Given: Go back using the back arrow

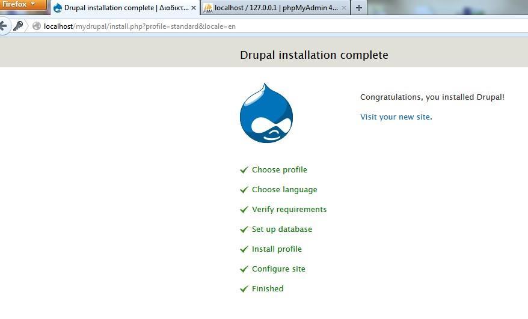Looking at the screenshot, I should [4, 26].
